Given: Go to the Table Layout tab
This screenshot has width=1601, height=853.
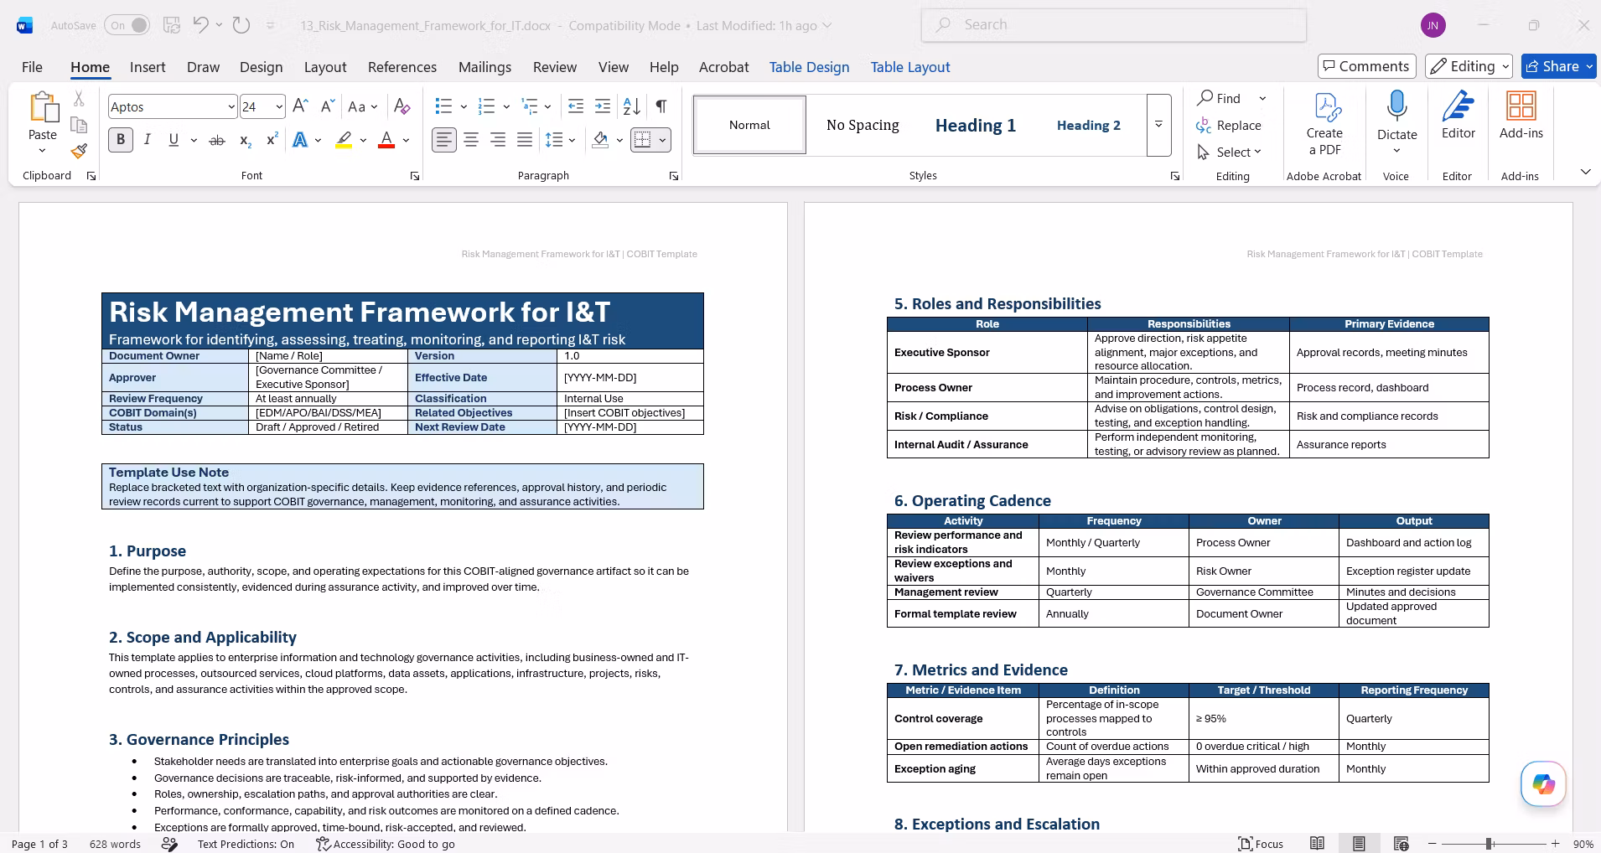Looking at the screenshot, I should click(x=910, y=67).
